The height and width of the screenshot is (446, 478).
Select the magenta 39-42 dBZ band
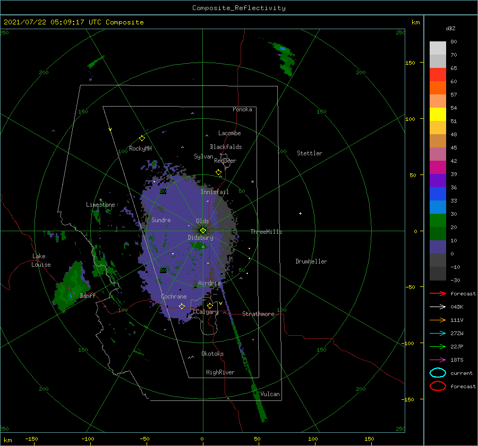(438, 168)
